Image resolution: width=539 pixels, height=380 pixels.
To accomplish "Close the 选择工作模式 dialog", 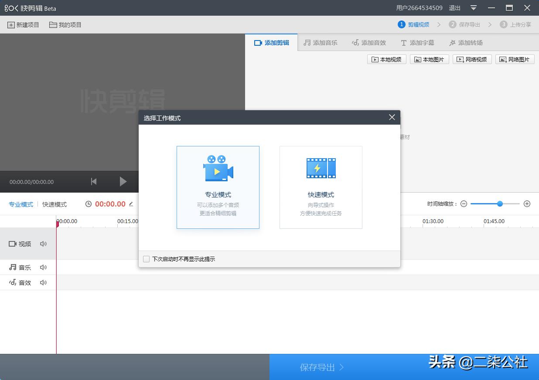I will point(392,118).
